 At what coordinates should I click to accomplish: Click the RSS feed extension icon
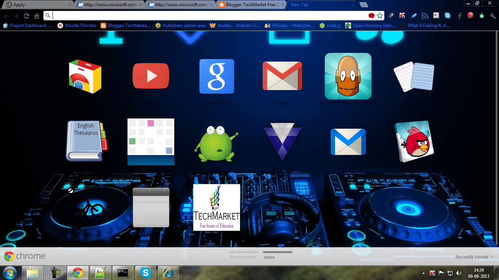(424, 15)
